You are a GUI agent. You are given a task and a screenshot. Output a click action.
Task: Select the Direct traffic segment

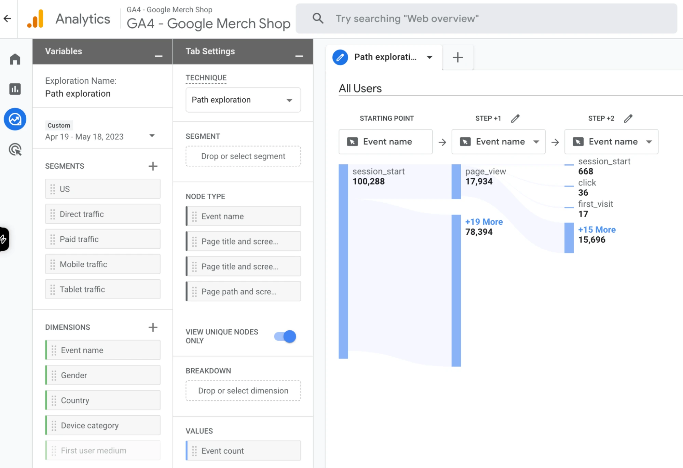tap(103, 214)
